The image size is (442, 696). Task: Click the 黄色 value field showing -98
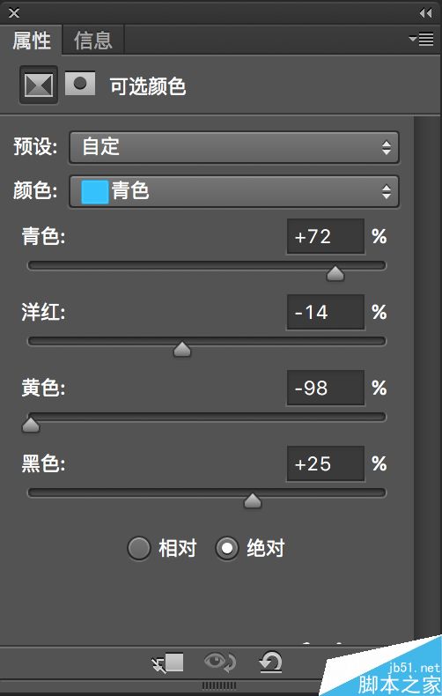pos(326,389)
